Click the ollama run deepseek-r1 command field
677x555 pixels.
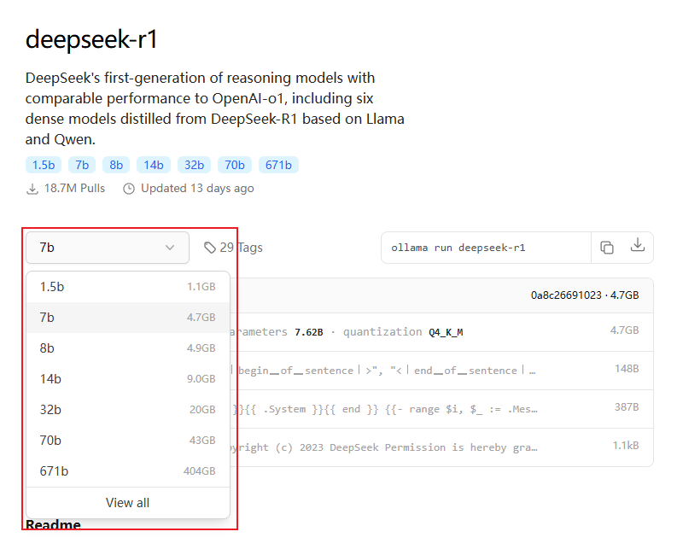point(486,248)
